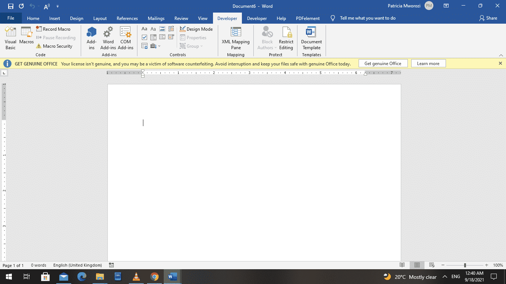506x284 pixels.
Task: Click Record Macro in the Code group
Action: click(x=54, y=29)
